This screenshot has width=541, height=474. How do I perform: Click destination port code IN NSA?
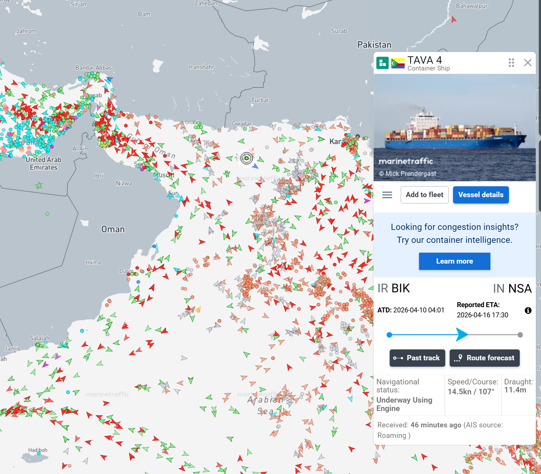(512, 288)
